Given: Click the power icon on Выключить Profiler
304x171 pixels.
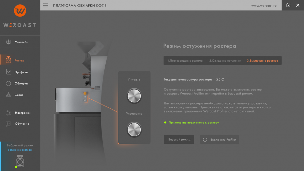Looking at the screenshot, I should click(x=205, y=139).
